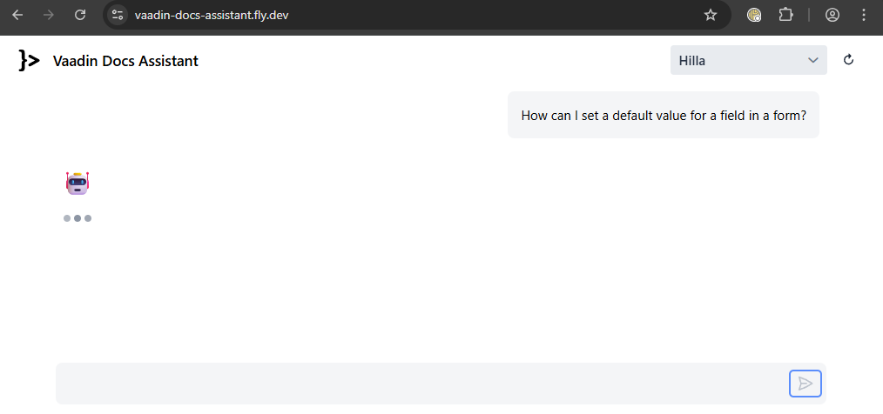
Task: Go back to the previous page
Action: 17,15
